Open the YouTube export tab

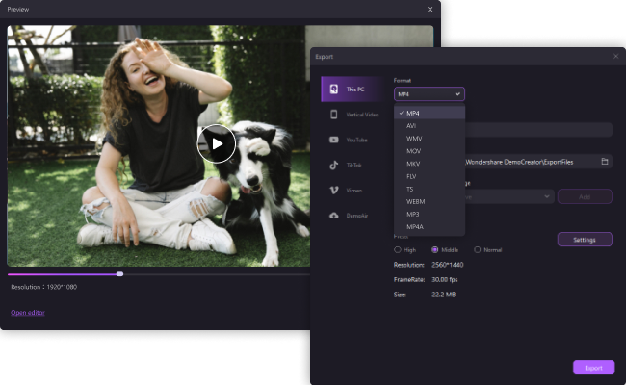(x=352, y=140)
